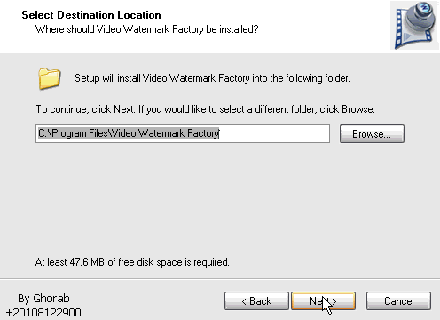Click the Select Destination Location heading
The image size is (440, 320).
(x=91, y=15)
